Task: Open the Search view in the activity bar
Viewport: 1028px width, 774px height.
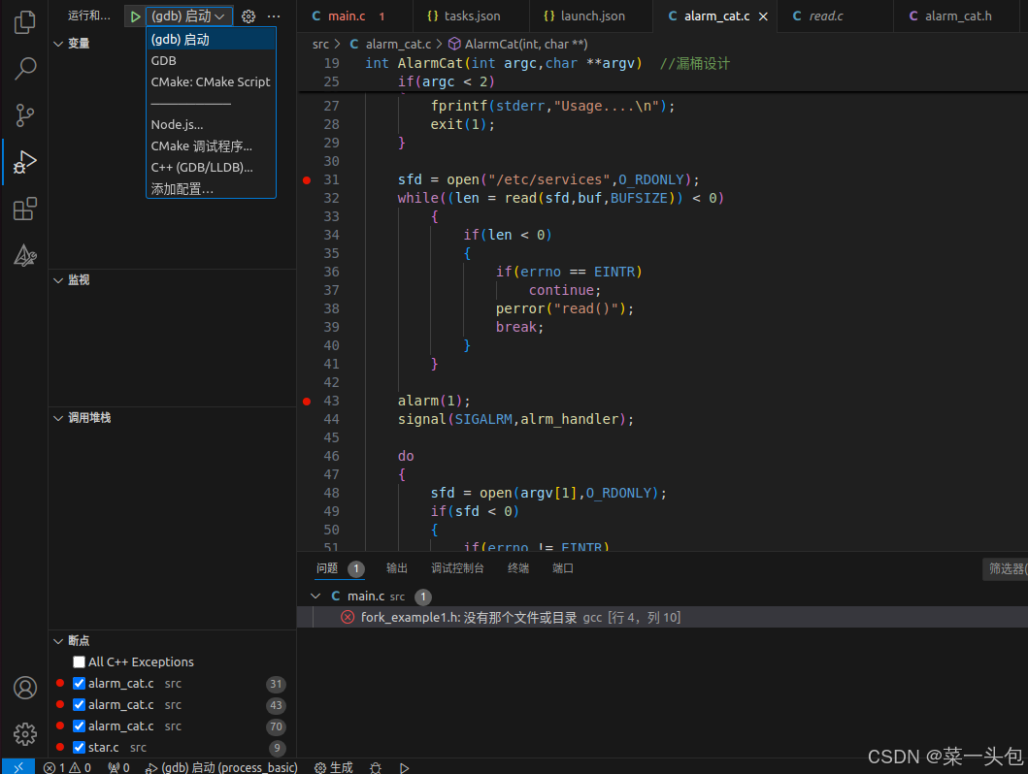Action: click(24, 68)
